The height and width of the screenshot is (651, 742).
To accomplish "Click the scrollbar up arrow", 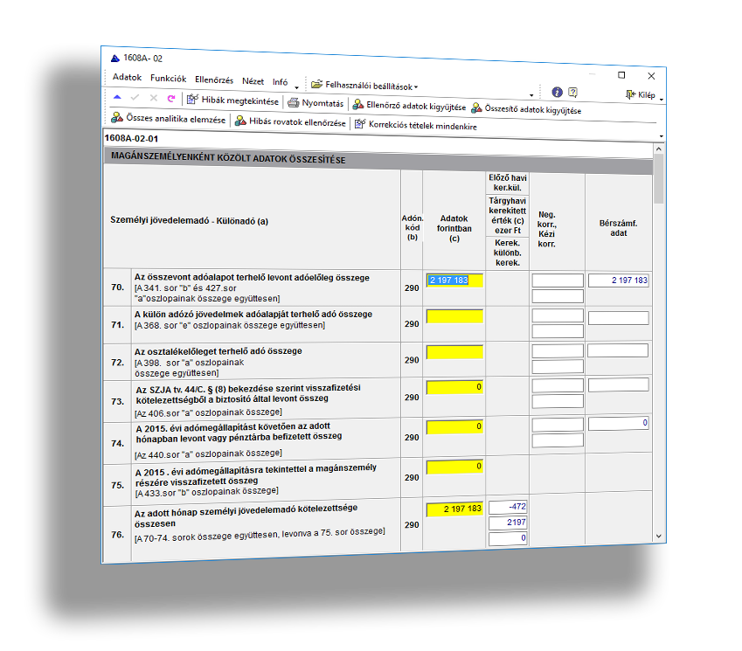I will 658,149.
